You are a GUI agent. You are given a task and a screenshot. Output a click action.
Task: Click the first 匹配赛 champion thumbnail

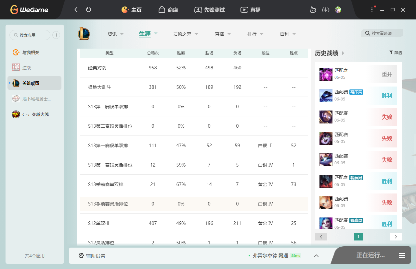point(326,74)
